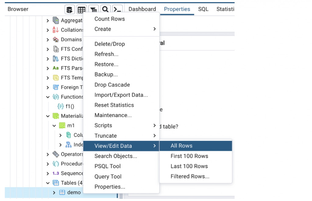Open the Scripts submenu

pos(103,126)
